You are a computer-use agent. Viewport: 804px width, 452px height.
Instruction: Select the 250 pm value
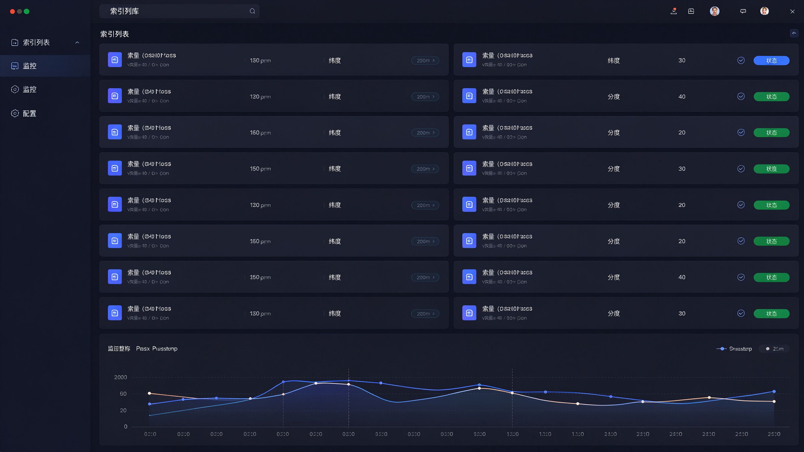260,277
